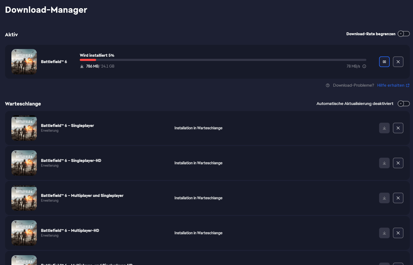Click Installation in Warteschlange for Singleplayer-HD

click(x=198, y=163)
